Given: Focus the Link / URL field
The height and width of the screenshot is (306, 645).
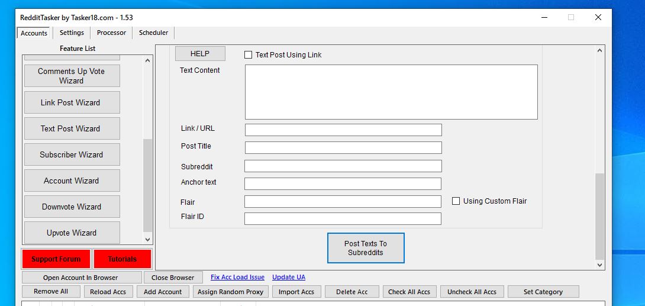Looking at the screenshot, I should pyautogui.click(x=343, y=130).
